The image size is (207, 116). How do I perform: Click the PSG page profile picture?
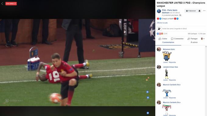click(x=159, y=11)
